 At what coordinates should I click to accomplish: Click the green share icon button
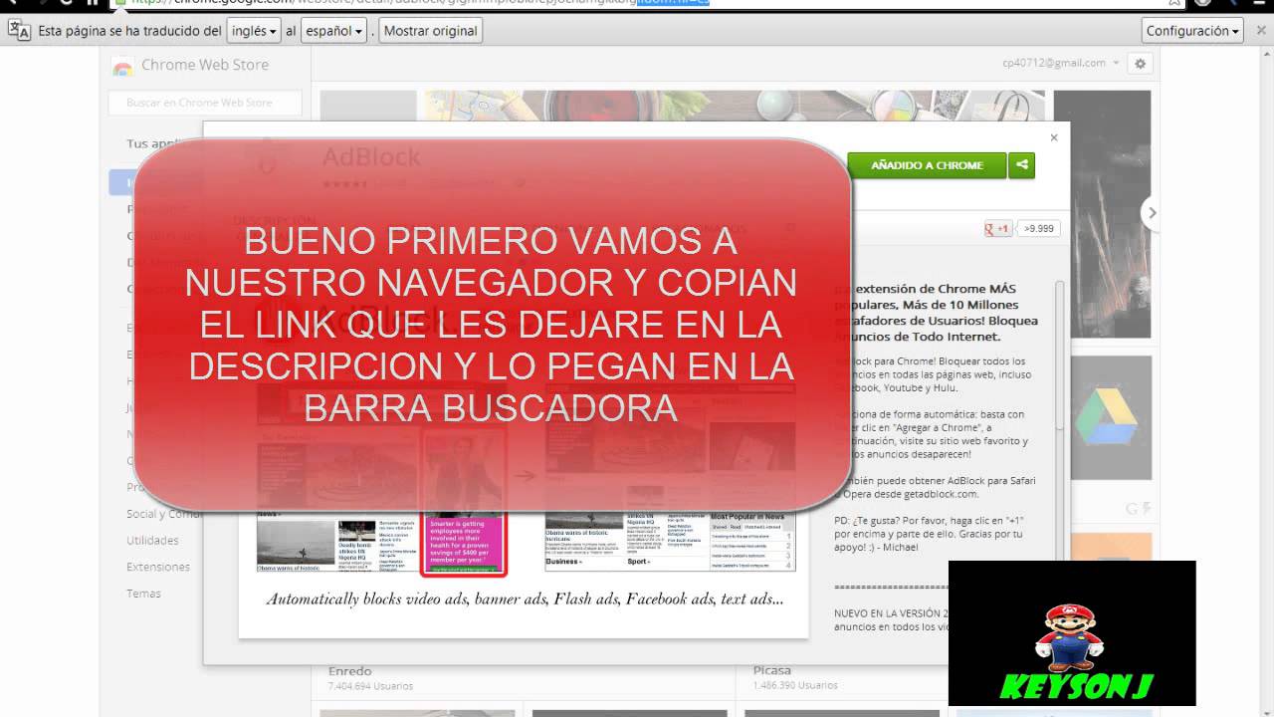(1021, 165)
